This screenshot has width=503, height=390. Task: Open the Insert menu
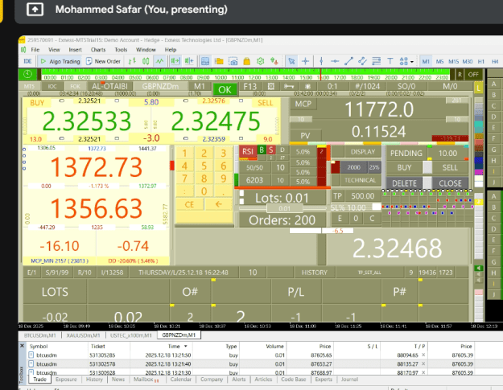point(76,50)
